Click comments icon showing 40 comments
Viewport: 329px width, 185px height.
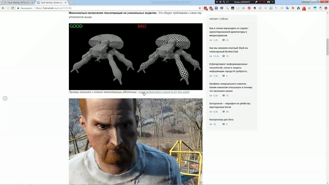[224, 112]
